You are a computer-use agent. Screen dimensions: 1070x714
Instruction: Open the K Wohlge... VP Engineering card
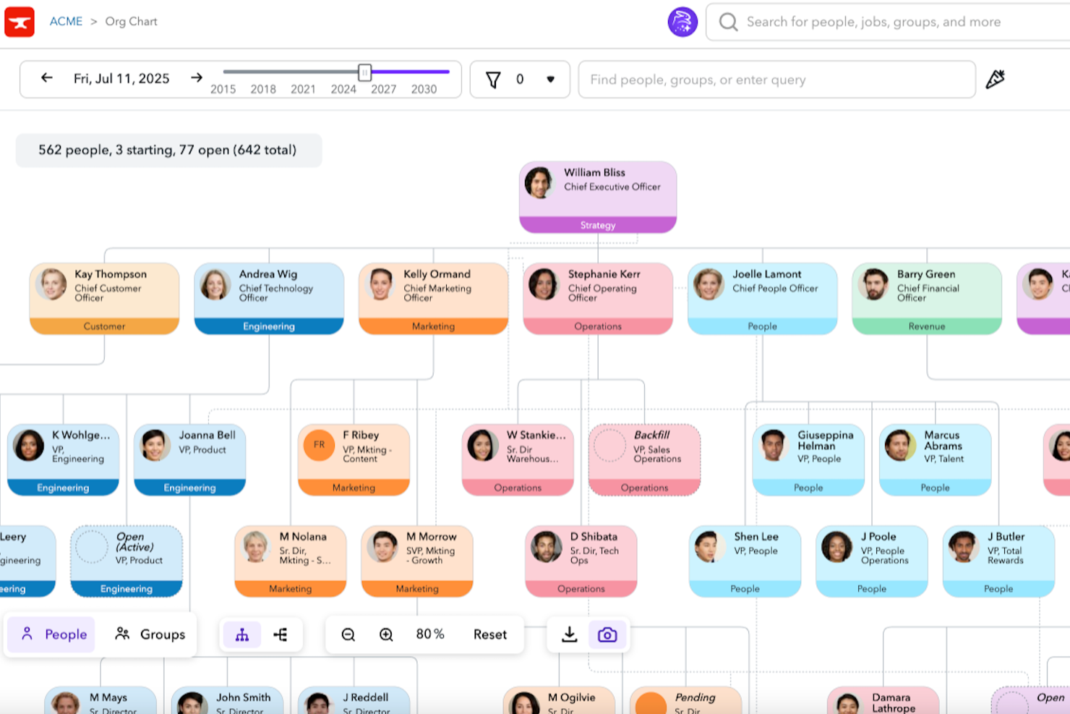pyautogui.click(x=63, y=459)
